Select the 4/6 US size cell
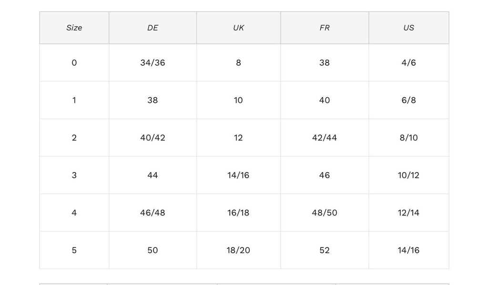 [x=408, y=62]
